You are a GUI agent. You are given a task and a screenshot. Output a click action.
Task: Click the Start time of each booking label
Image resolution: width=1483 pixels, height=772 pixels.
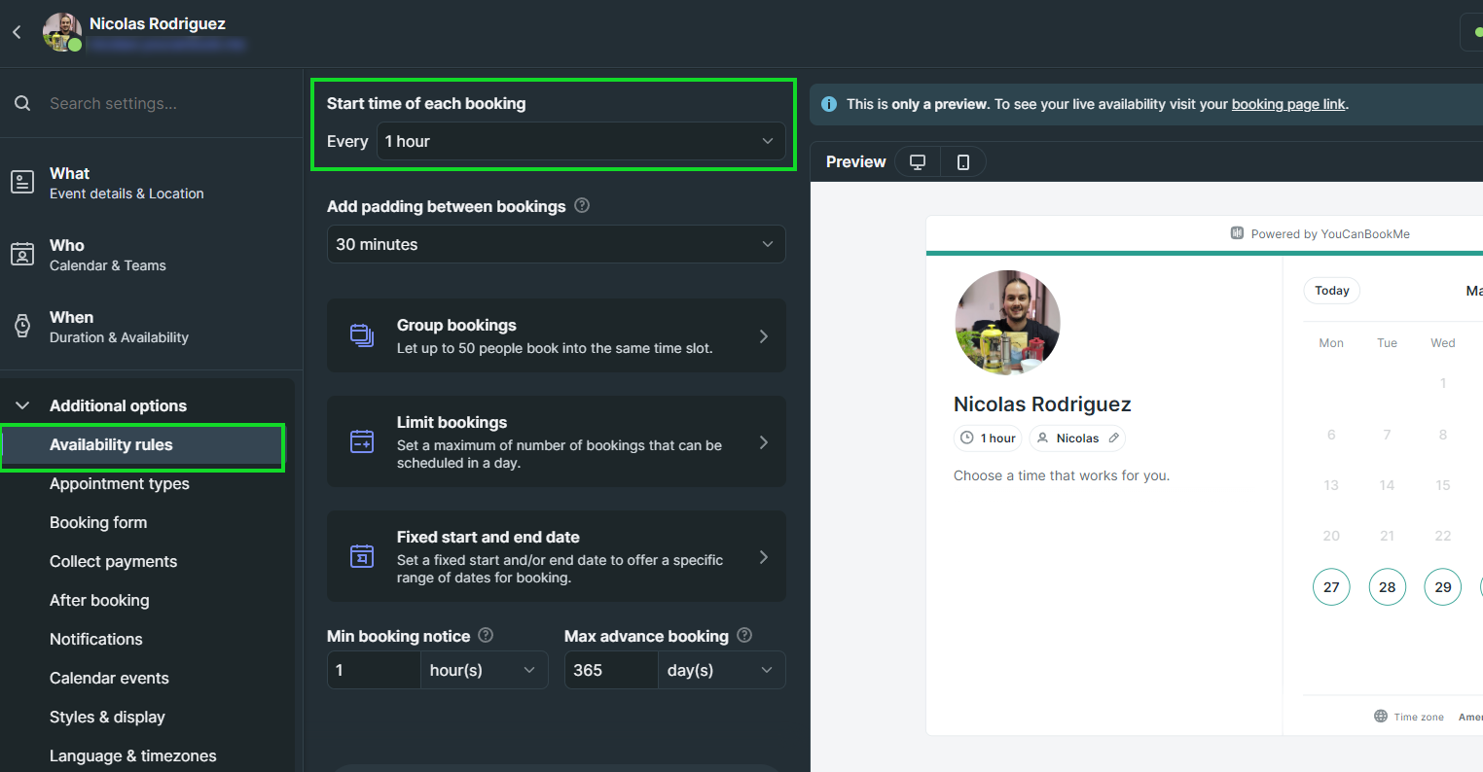426,103
